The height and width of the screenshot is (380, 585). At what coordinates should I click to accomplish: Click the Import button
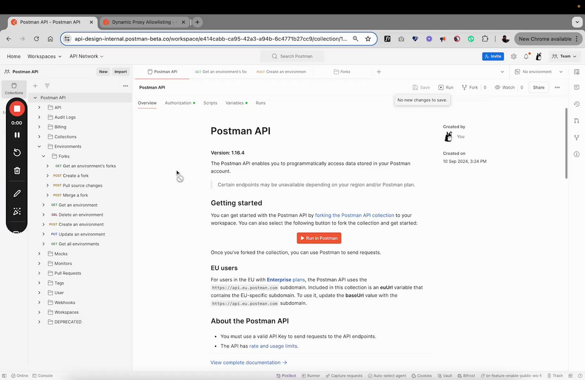[x=121, y=72]
